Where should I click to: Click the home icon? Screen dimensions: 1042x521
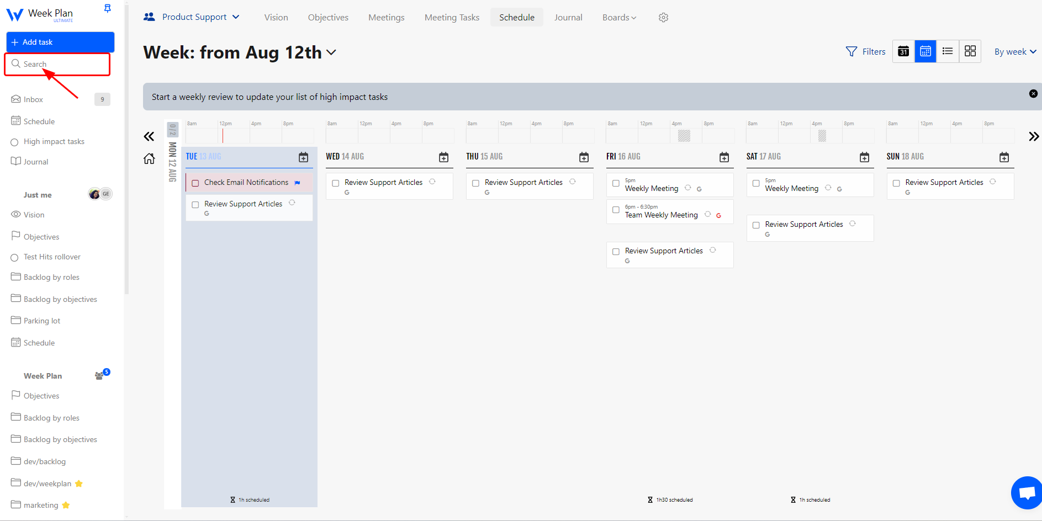(149, 159)
